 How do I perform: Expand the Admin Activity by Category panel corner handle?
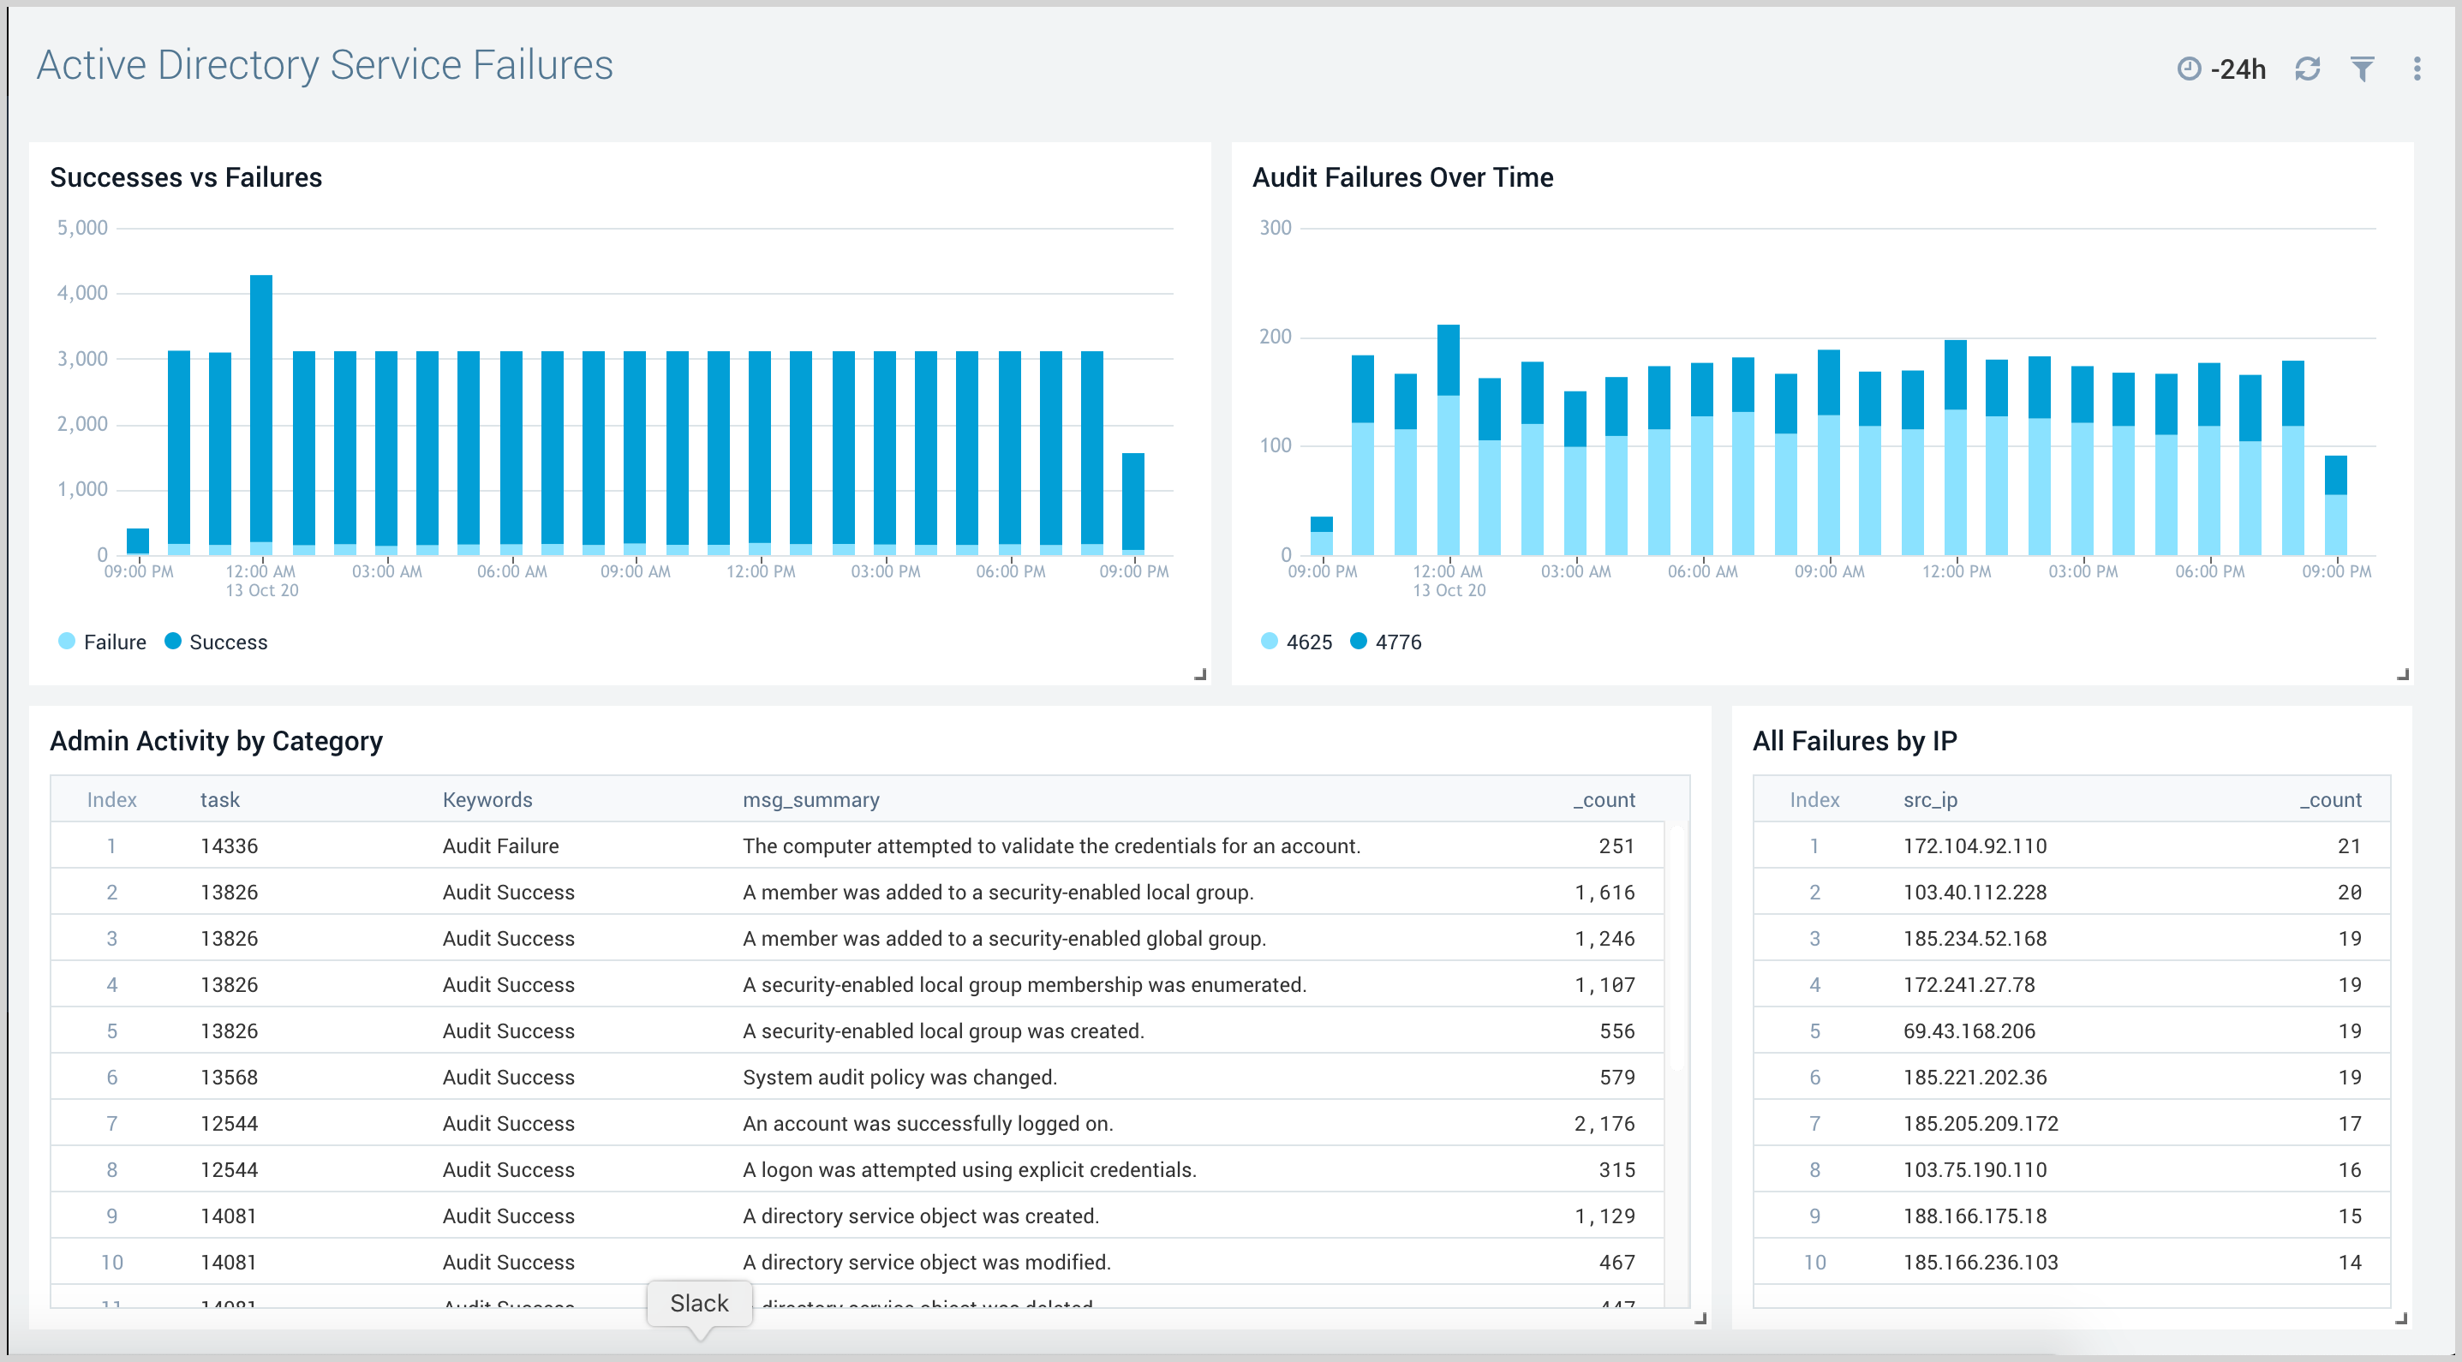click(x=1700, y=1320)
